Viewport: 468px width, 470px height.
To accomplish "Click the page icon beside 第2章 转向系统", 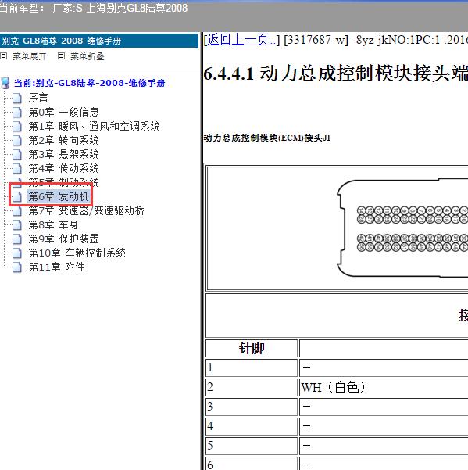I will pyautogui.click(x=17, y=141).
